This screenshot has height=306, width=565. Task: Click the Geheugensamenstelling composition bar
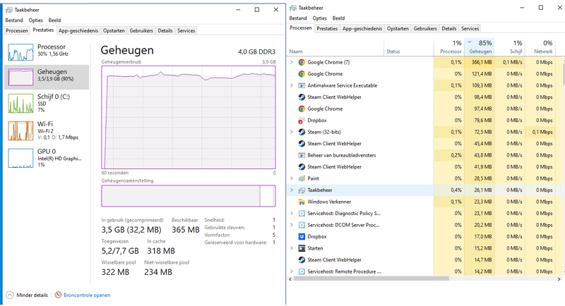coord(189,196)
